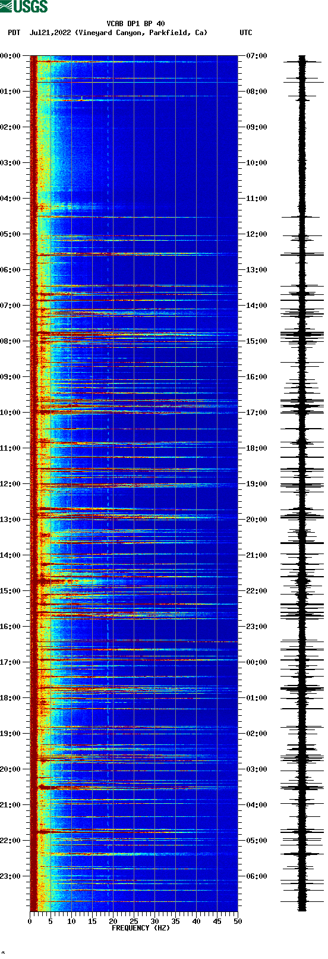This screenshot has width=328, height=959.
Task: Click the 13:00 UTC time label
Action: [257, 270]
